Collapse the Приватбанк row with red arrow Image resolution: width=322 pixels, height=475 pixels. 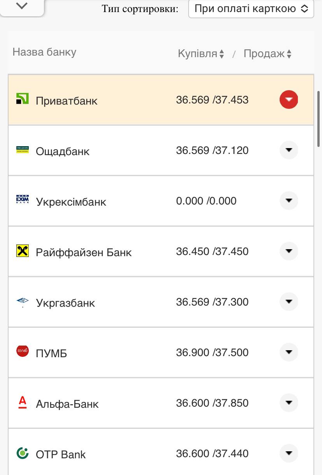point(289,100)
